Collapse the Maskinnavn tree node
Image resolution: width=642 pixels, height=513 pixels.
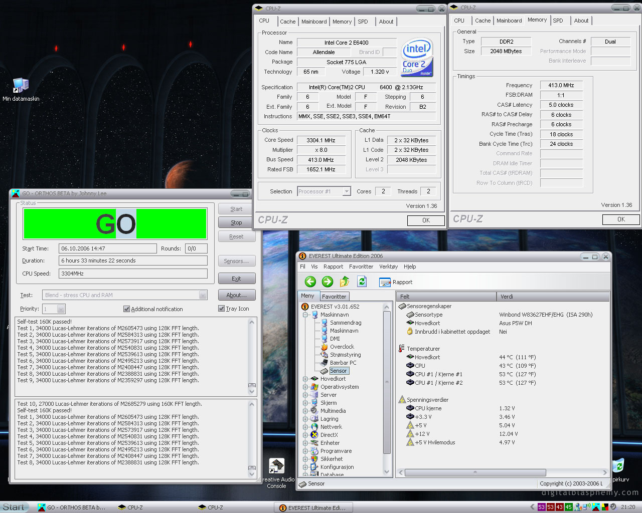305,315
